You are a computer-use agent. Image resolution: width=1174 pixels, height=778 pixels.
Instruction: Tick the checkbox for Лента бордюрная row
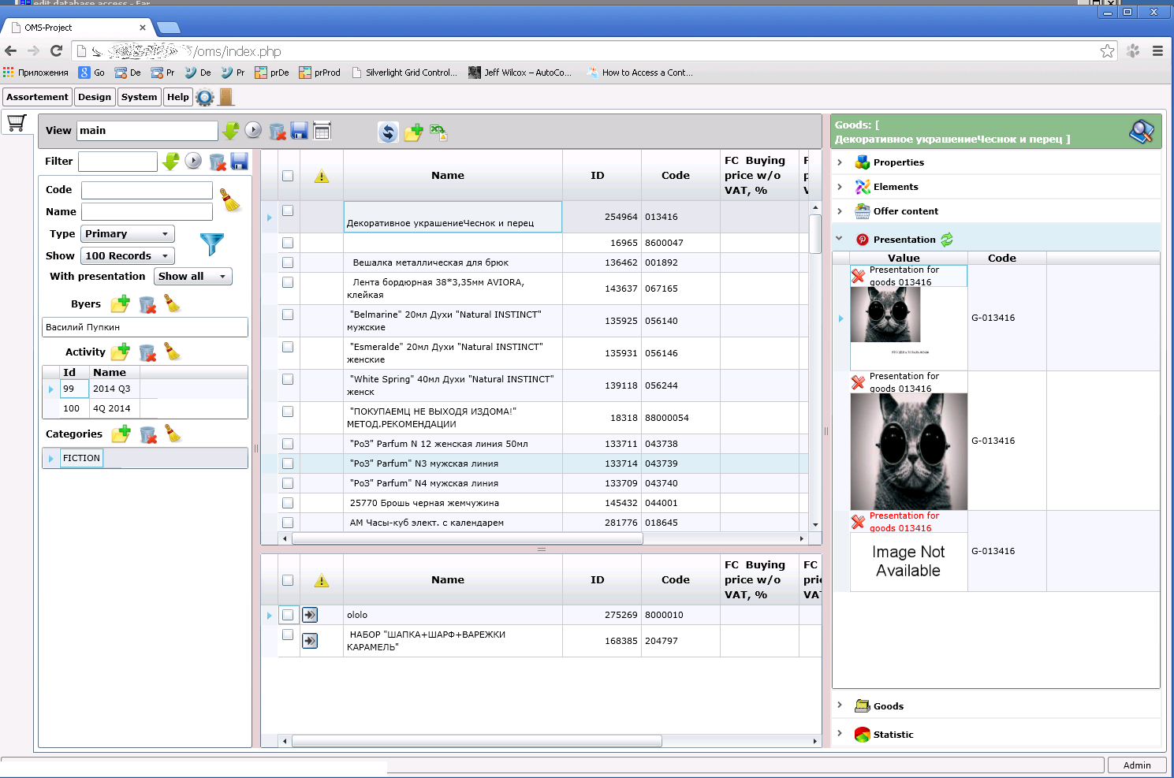[x=288, y=282]
